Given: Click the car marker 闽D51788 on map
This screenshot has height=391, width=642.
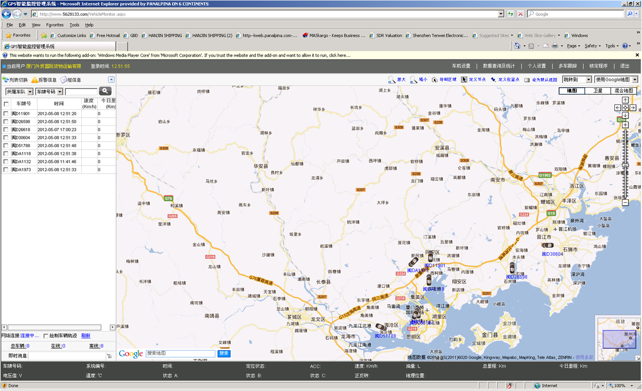Looking at the screenshot, I should (381, 327).
